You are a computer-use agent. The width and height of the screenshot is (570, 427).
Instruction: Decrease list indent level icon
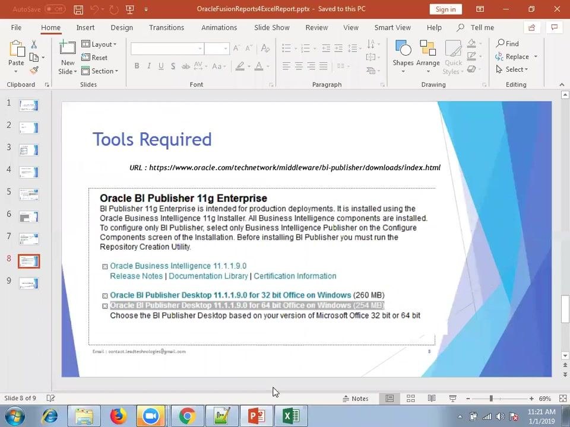[x=326, y=48]
